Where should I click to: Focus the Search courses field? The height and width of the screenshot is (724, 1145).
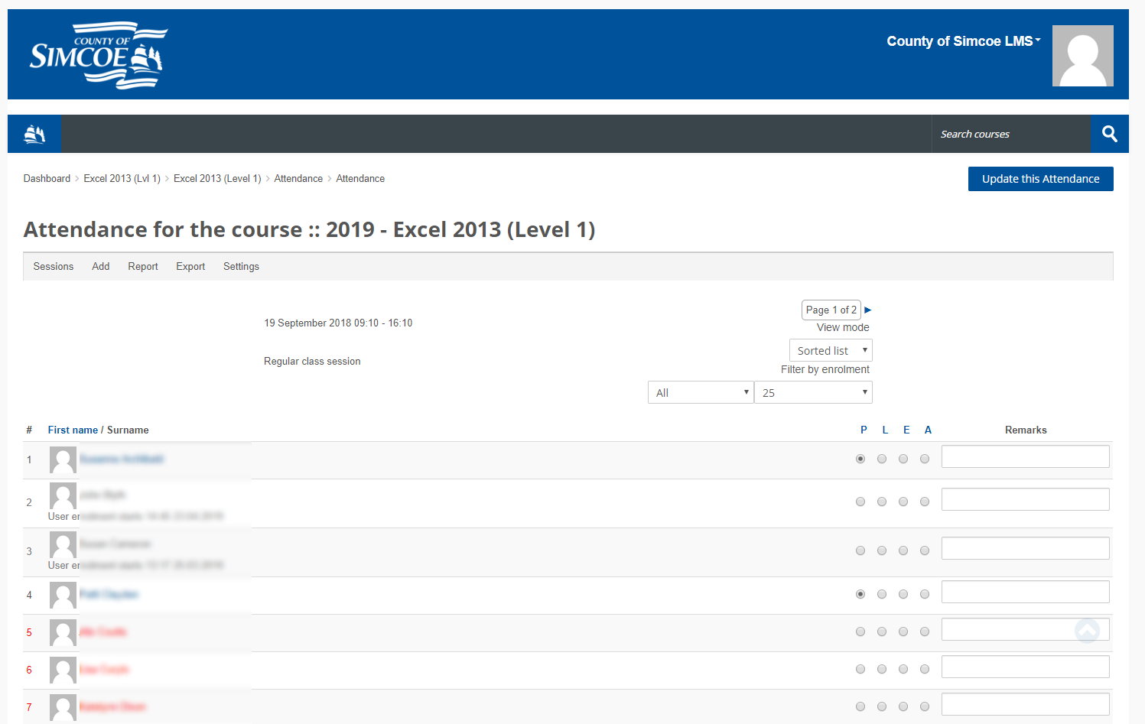[x=1011, y=134]
